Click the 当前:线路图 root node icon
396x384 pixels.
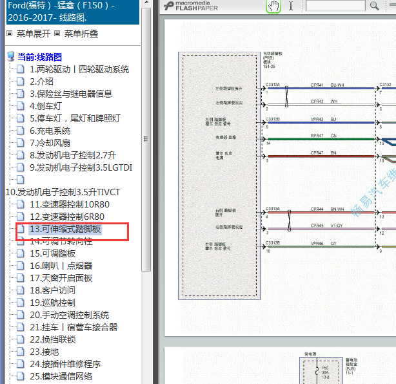click(x=11, y=57)
